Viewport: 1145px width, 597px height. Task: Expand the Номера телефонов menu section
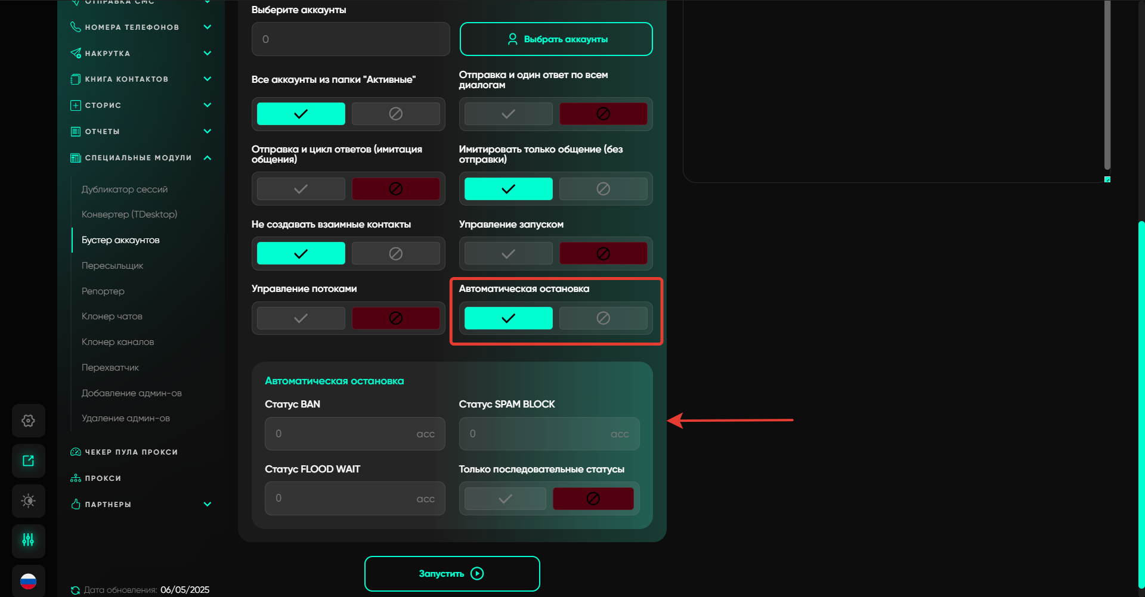click(207, 27)
